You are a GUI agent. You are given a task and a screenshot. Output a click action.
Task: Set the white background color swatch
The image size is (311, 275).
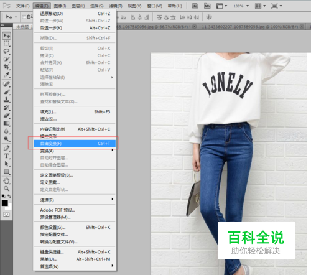tap(9, 207)
